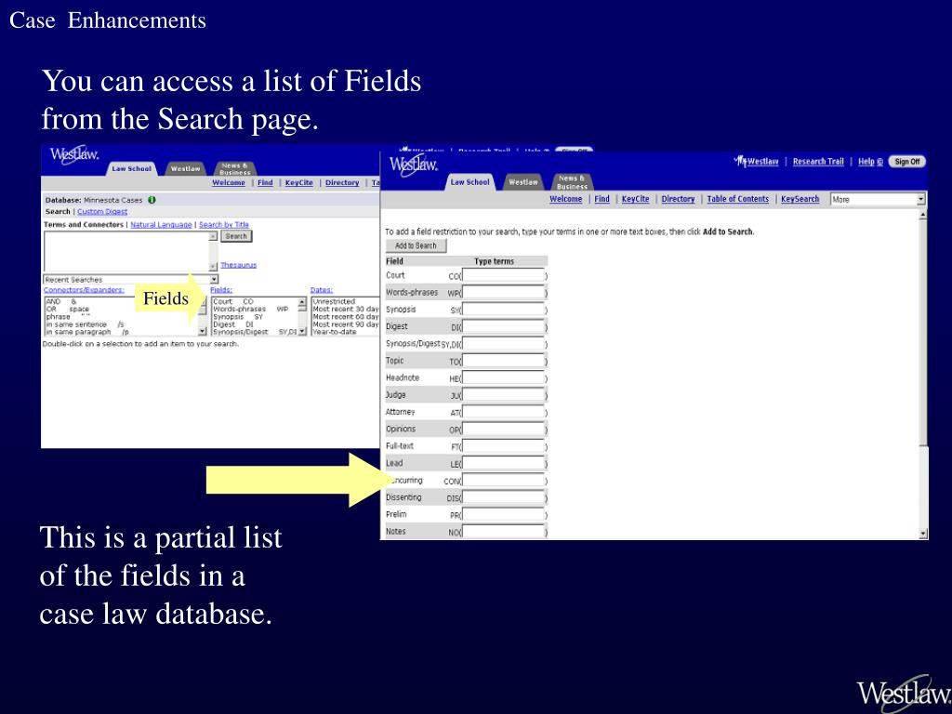952x714 pixels.
Task: Open KeyCite in left window navigation
Action: point(299,183)
